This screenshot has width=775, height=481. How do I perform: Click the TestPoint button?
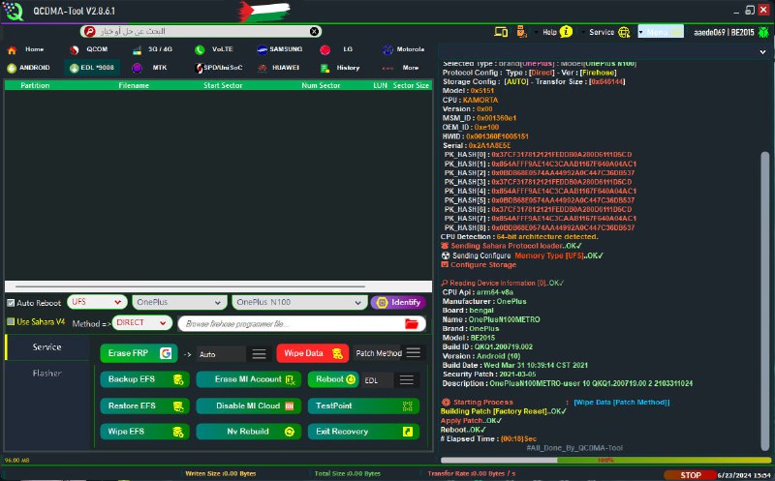364,406
